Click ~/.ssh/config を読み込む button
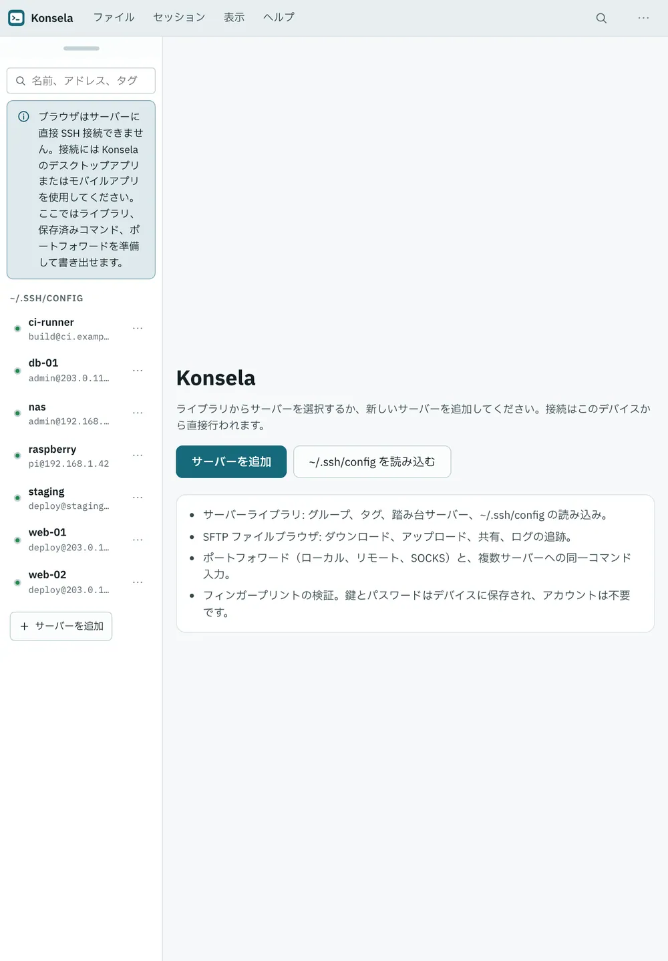668x961 pixels. pyautogui.click(x=372, y=461)
